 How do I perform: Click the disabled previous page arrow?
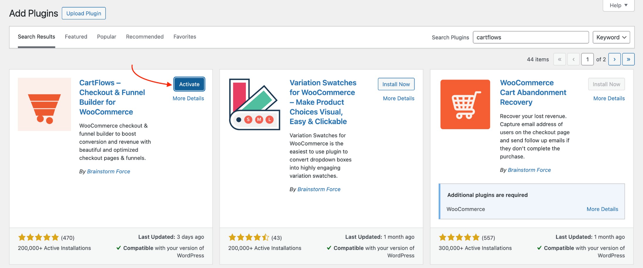573,59
